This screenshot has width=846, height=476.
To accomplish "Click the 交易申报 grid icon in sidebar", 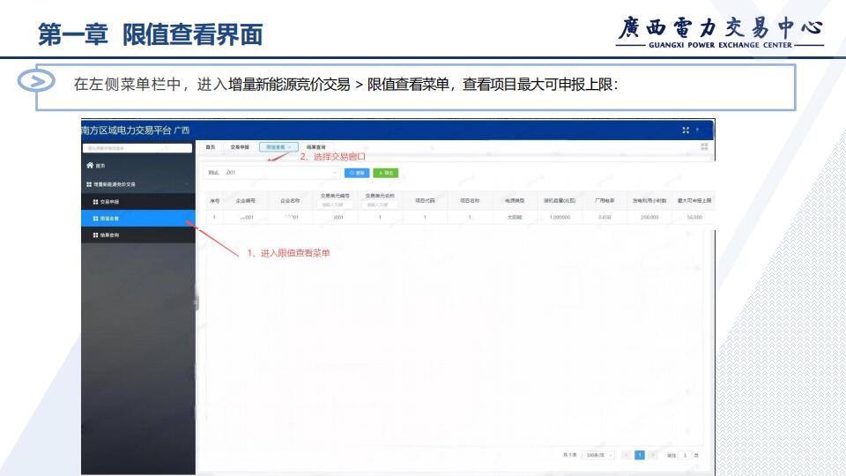I will (95, 202).
